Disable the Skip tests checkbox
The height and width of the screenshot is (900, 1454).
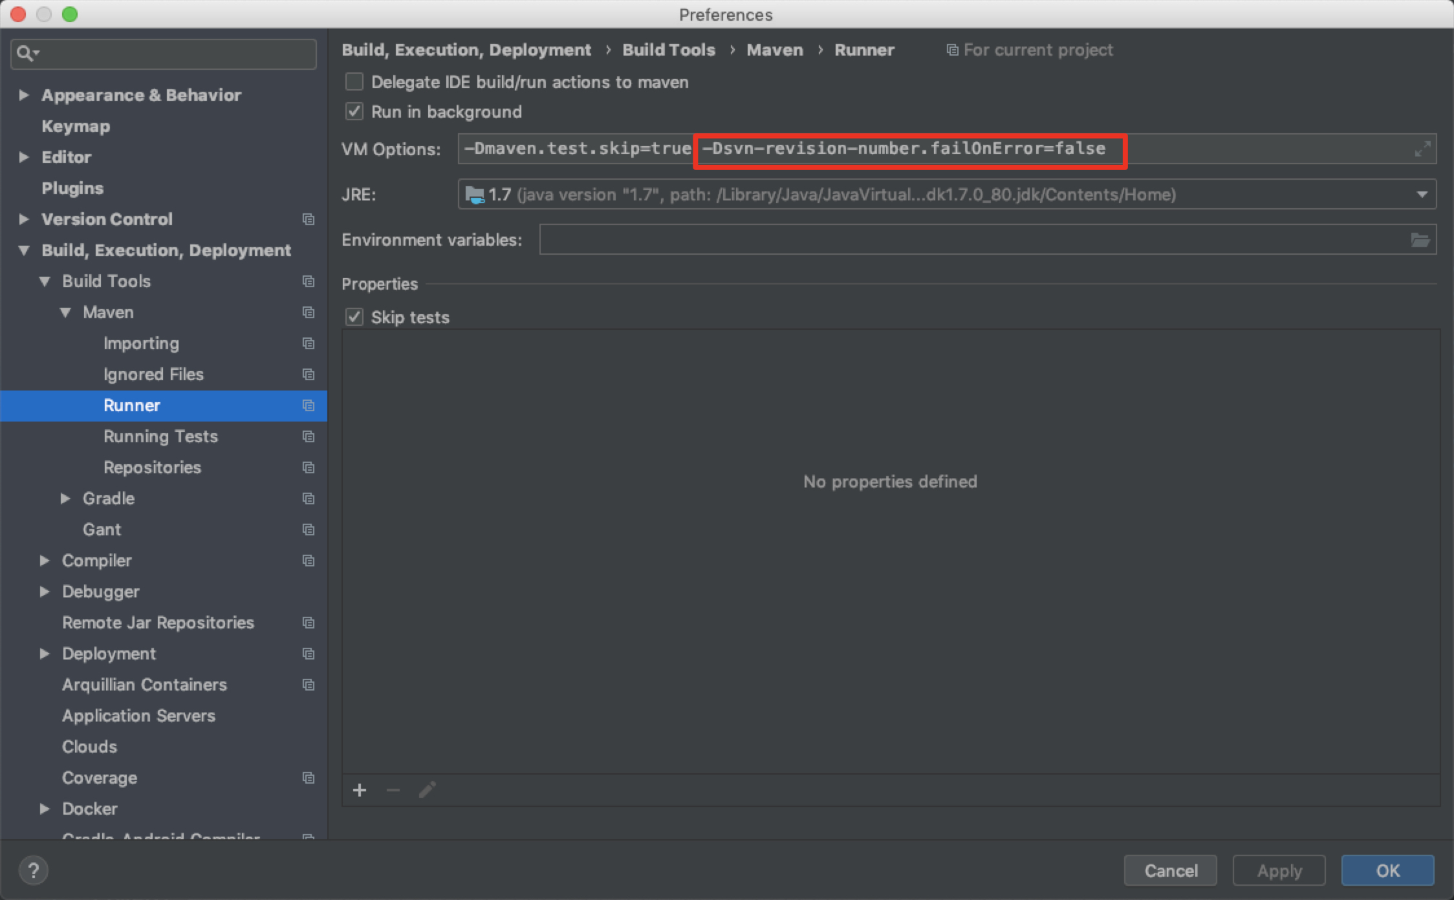point(354,317)
